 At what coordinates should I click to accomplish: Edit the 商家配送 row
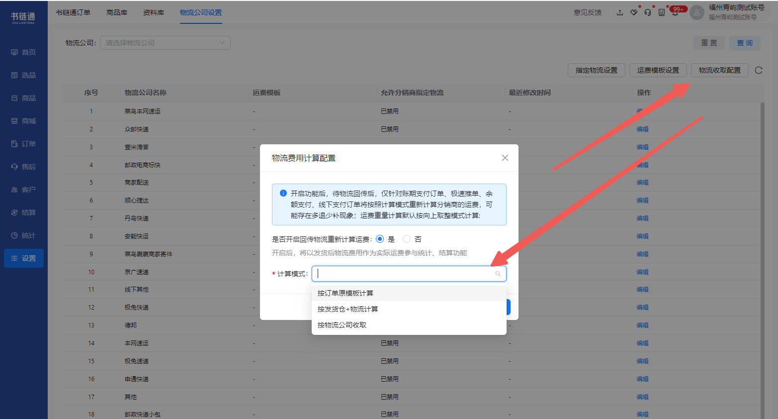[x=643, y=183]
